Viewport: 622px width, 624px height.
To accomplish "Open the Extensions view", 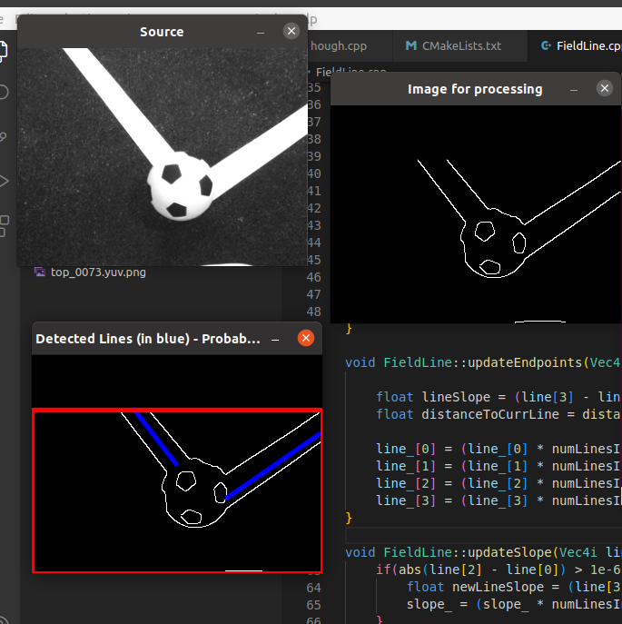I will coord(4,223).
